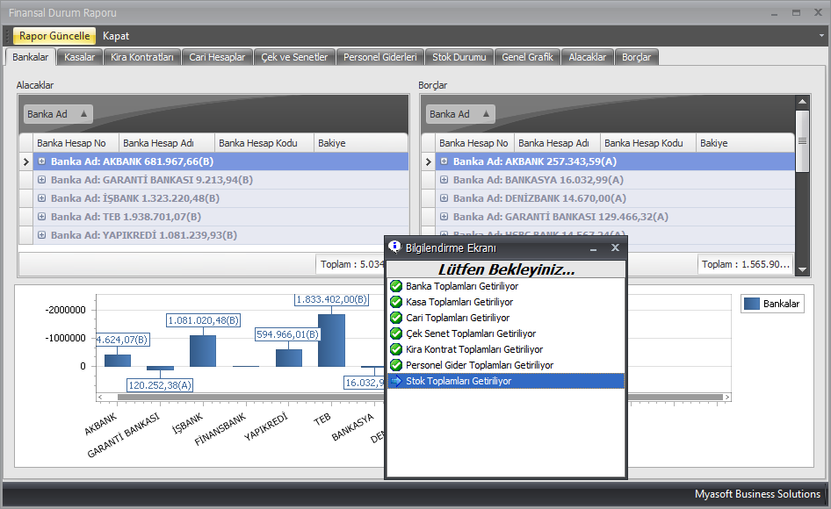Click green check icon beside Banka Toplamları Getiriliyor
This screenshot has width=831, height=509.
[396, 286]
